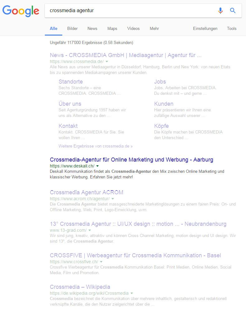Open the Kontakt sitelink
Image resolution: width=246 pixels, height=315 pixels.
coord(68,126)
